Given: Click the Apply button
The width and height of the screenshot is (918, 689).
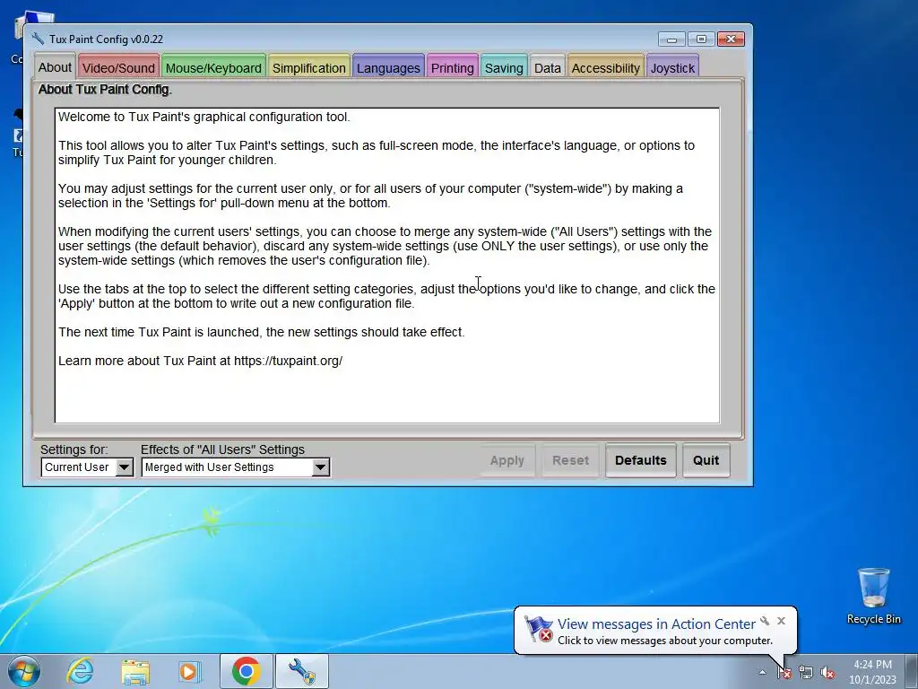Looking at the screenshot, I should (507, 460).
